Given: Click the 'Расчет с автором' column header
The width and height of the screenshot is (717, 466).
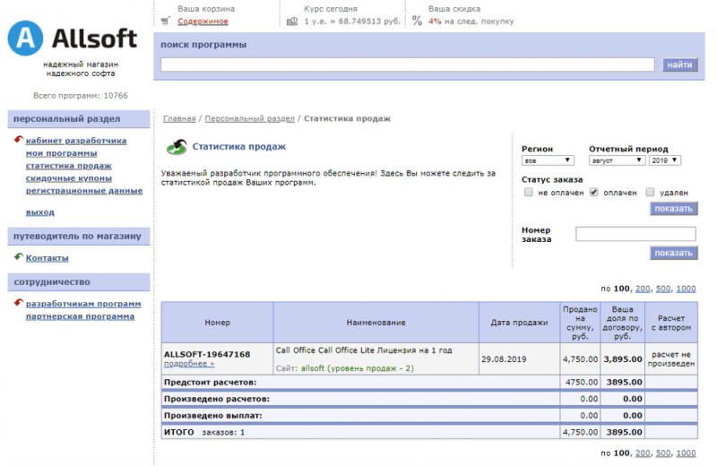Looking at the screenshot, I should (x=670, y=323).
